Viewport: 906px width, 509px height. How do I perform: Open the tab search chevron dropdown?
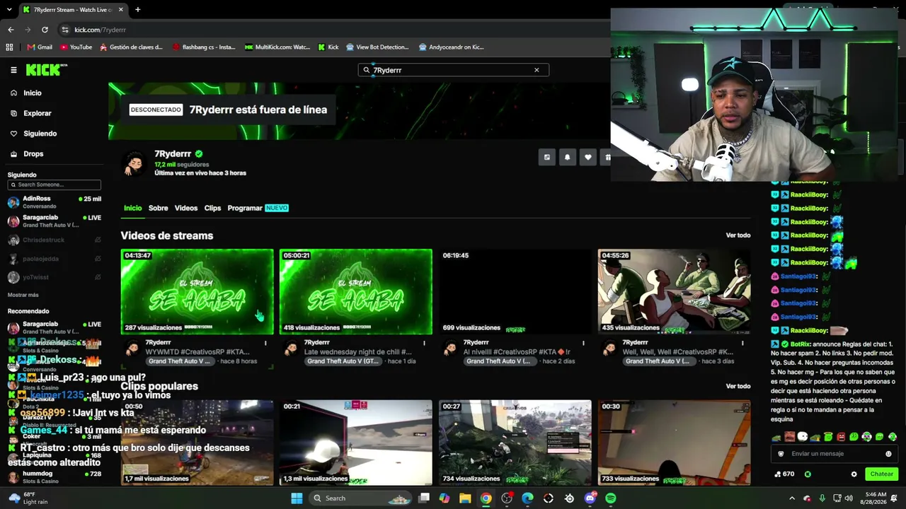click(9, 10)
